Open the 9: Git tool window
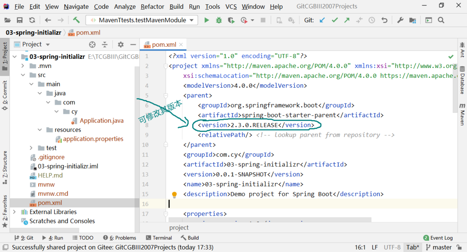 point(24,238)
